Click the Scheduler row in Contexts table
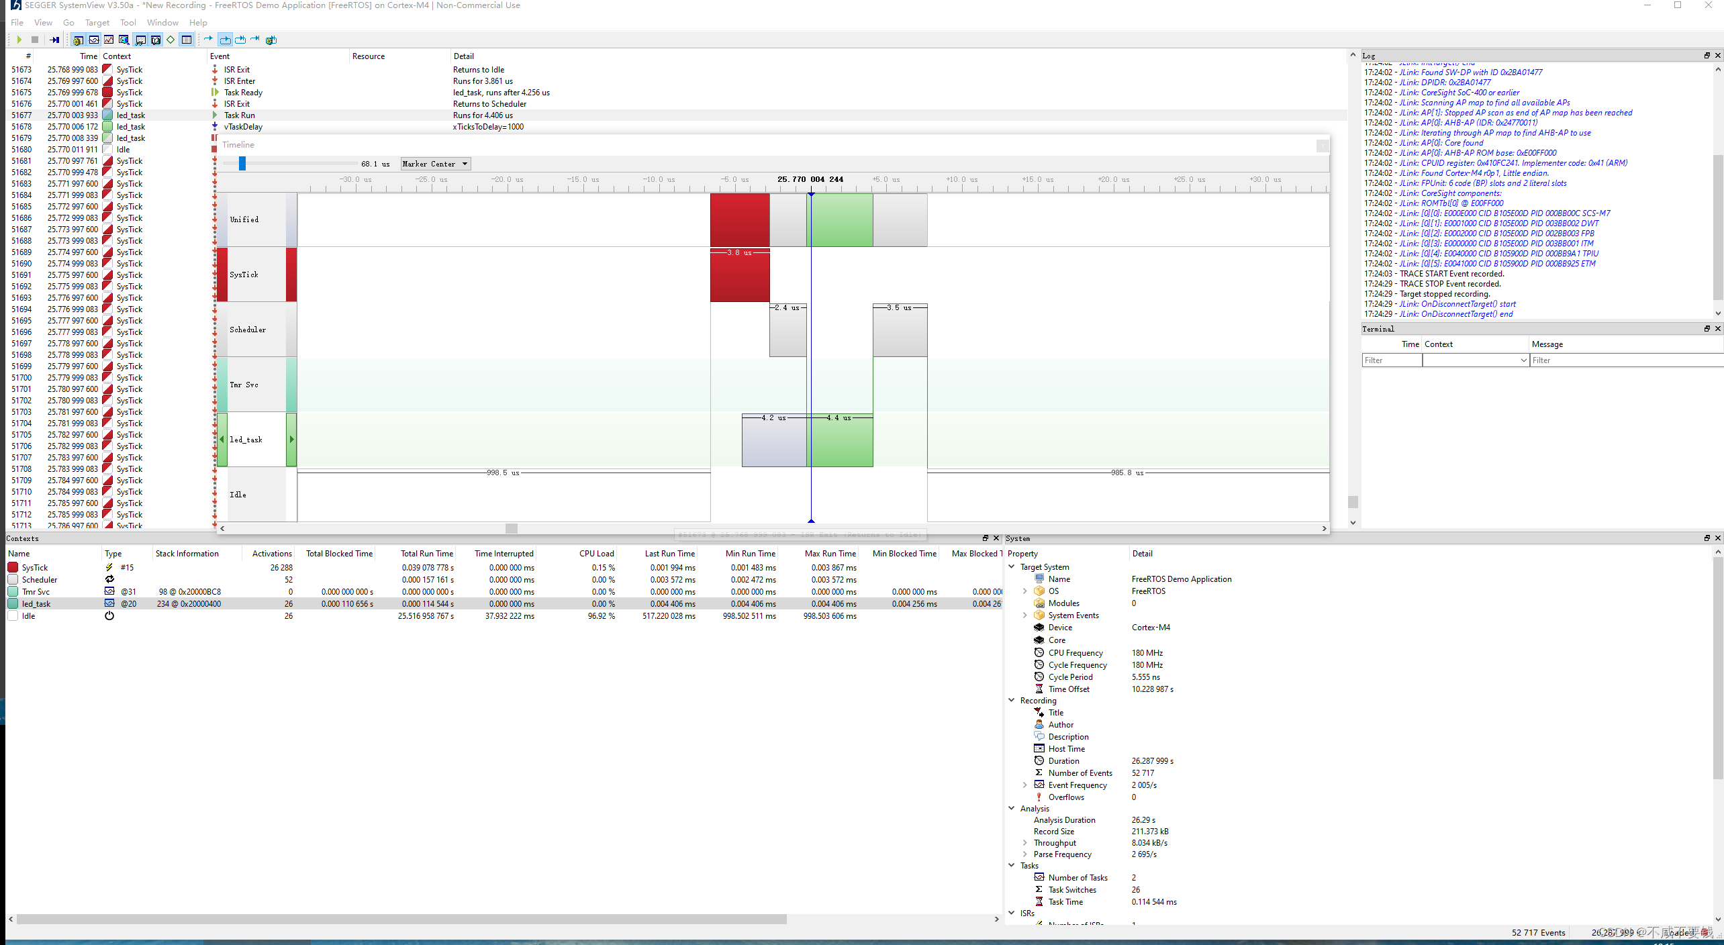Screen dimensions: 1724x945 [x=504, y=579]
